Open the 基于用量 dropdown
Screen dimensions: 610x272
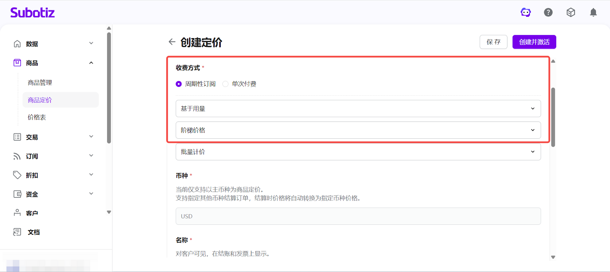point(358,109)
